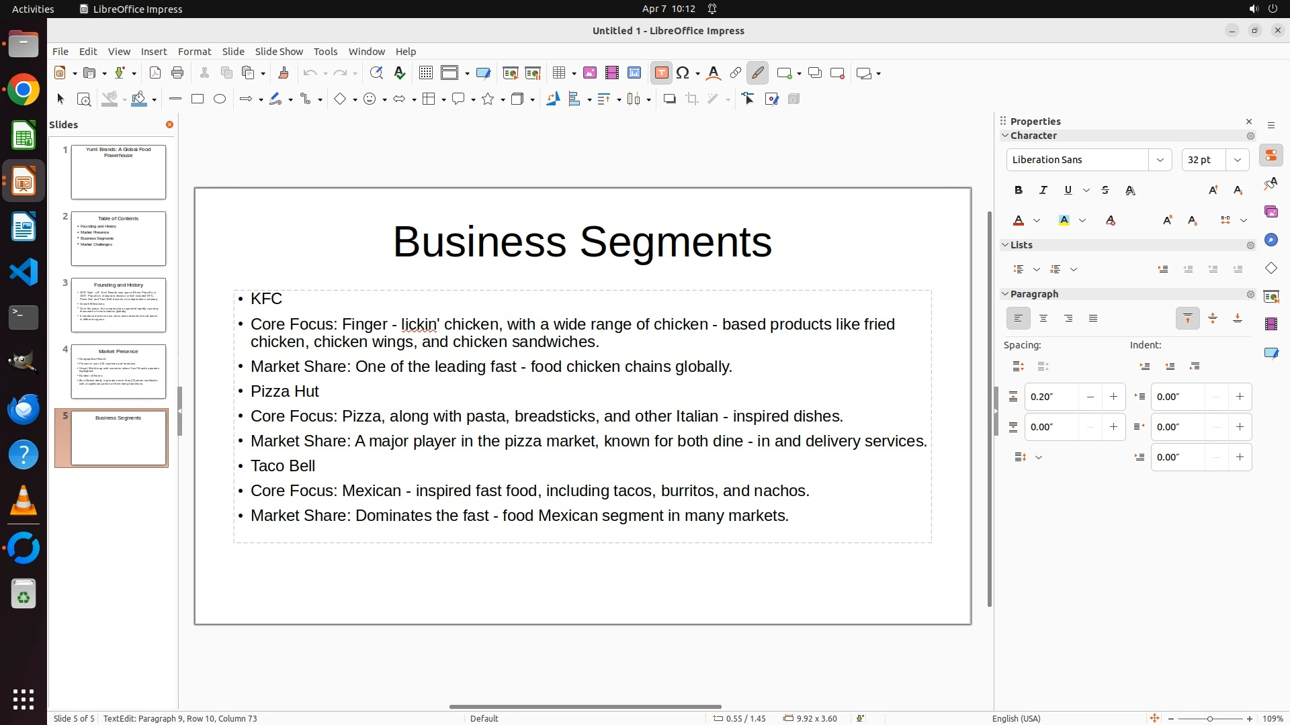Click the font color swatch
This screenshot has height=725, width=1290.
[x=1019, y=221]
